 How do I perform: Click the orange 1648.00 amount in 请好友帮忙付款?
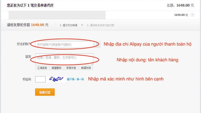coord(37,25)
